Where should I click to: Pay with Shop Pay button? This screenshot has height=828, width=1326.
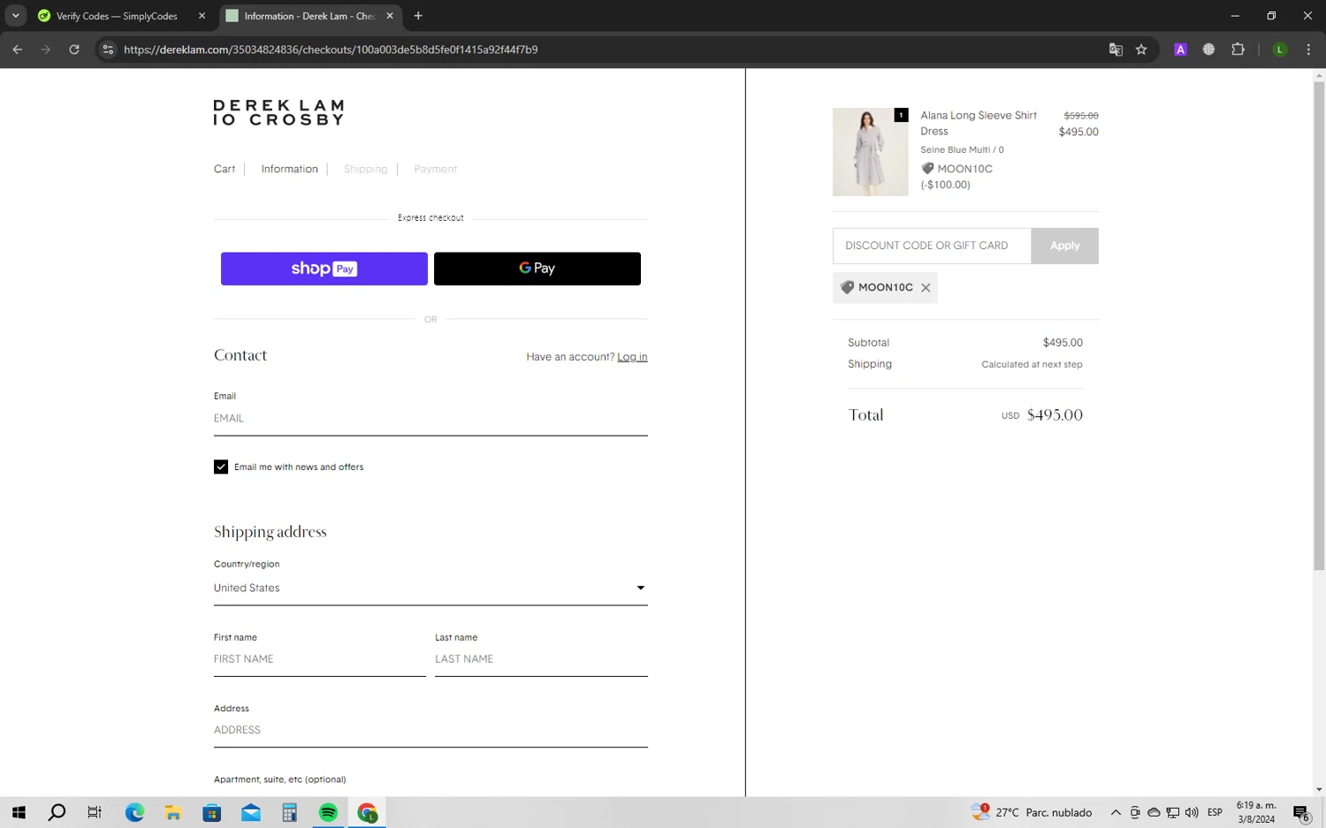tap(324, 269)
